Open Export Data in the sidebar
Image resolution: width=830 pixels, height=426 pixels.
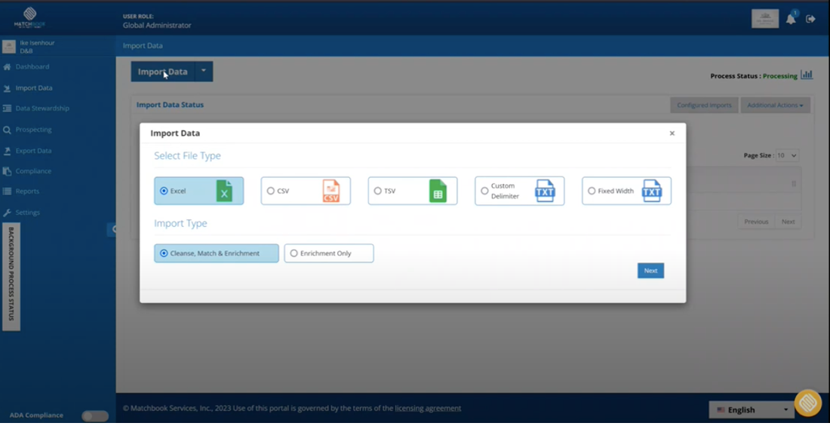33,151
